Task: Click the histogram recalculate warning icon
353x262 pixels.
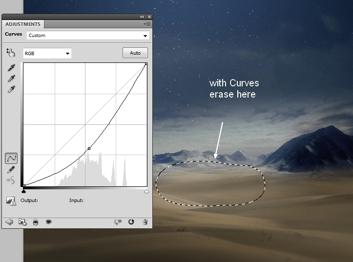Action: (x=11, y=201)
